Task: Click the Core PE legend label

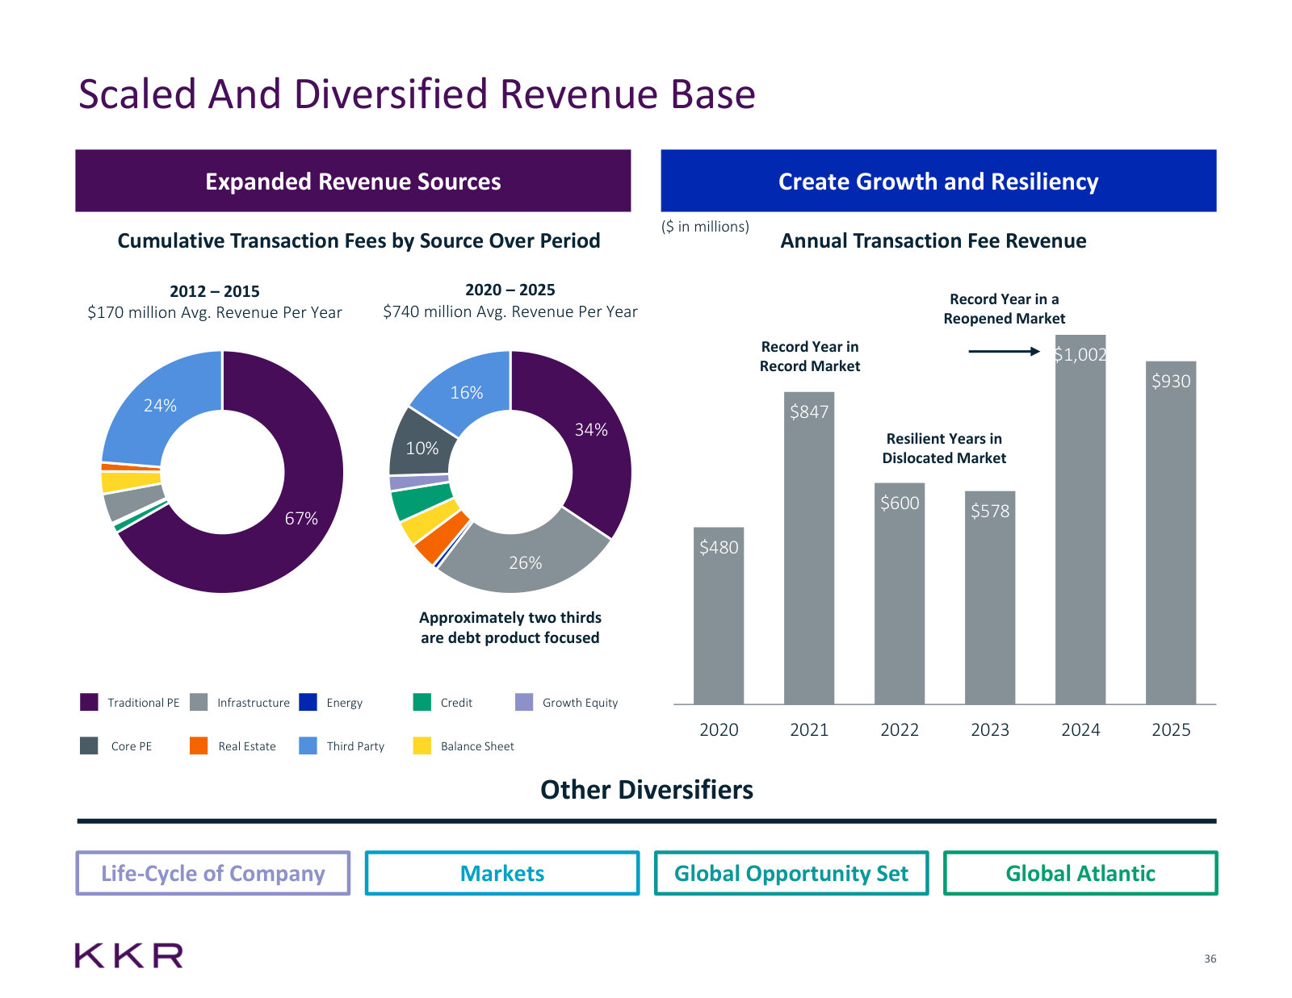Action: [132, 746]
